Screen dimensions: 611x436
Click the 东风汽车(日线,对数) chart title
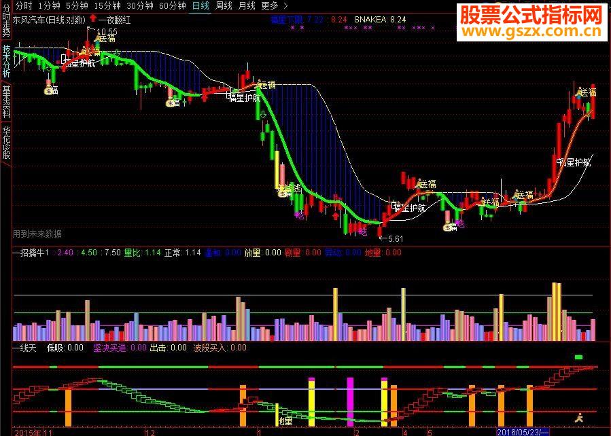(x=49, y=20)
